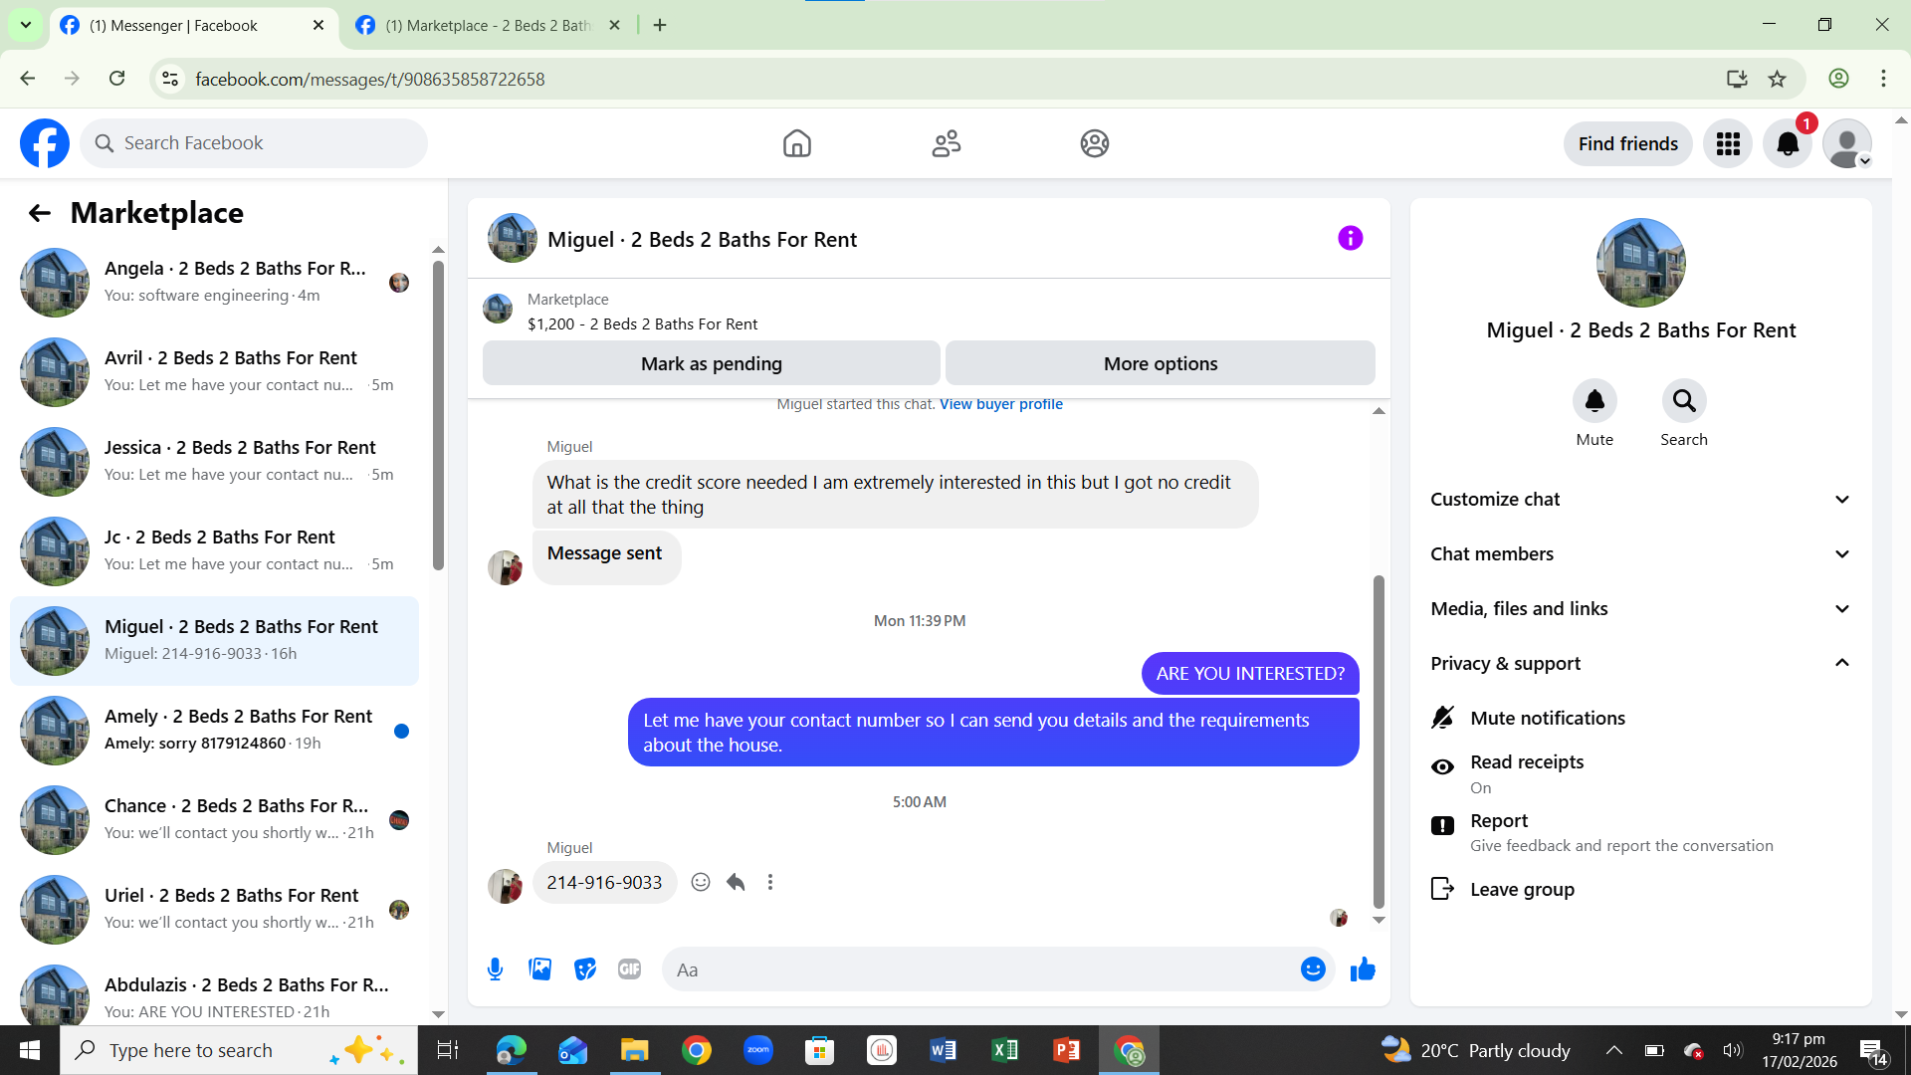The height and width of the screenshot is (1075, 1911).
Task: Mute the chat with the bell button
Action: pyautogui.click(x=1593, y=401)
